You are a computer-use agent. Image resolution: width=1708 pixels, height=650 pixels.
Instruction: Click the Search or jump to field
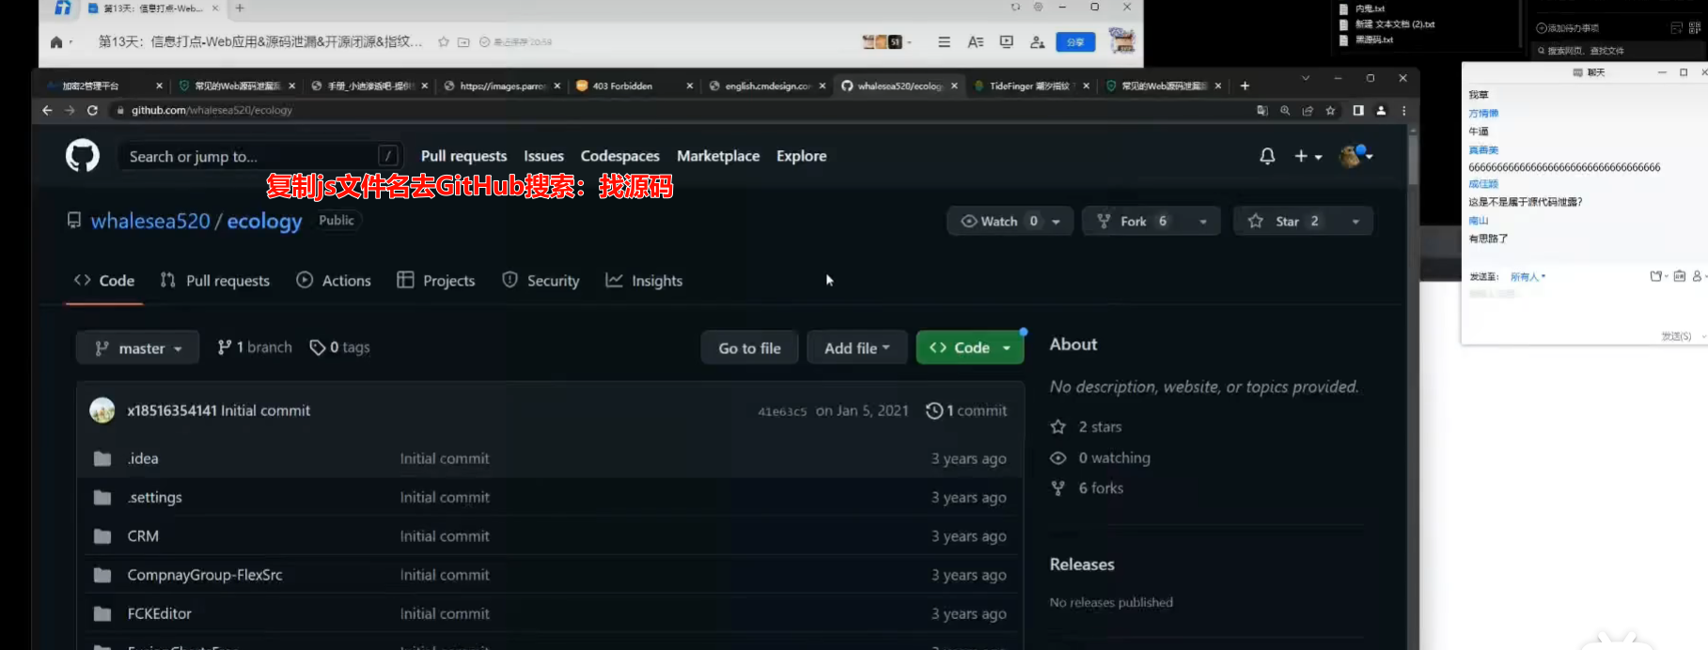click(249, 156)
